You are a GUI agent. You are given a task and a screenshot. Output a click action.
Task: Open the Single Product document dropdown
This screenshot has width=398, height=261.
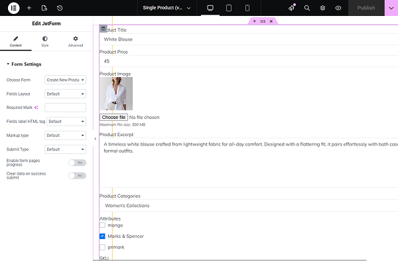click(166, 8)
